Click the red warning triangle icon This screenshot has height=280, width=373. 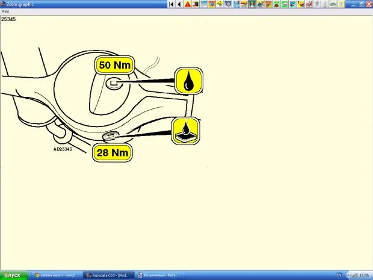[x=188, y=4]
